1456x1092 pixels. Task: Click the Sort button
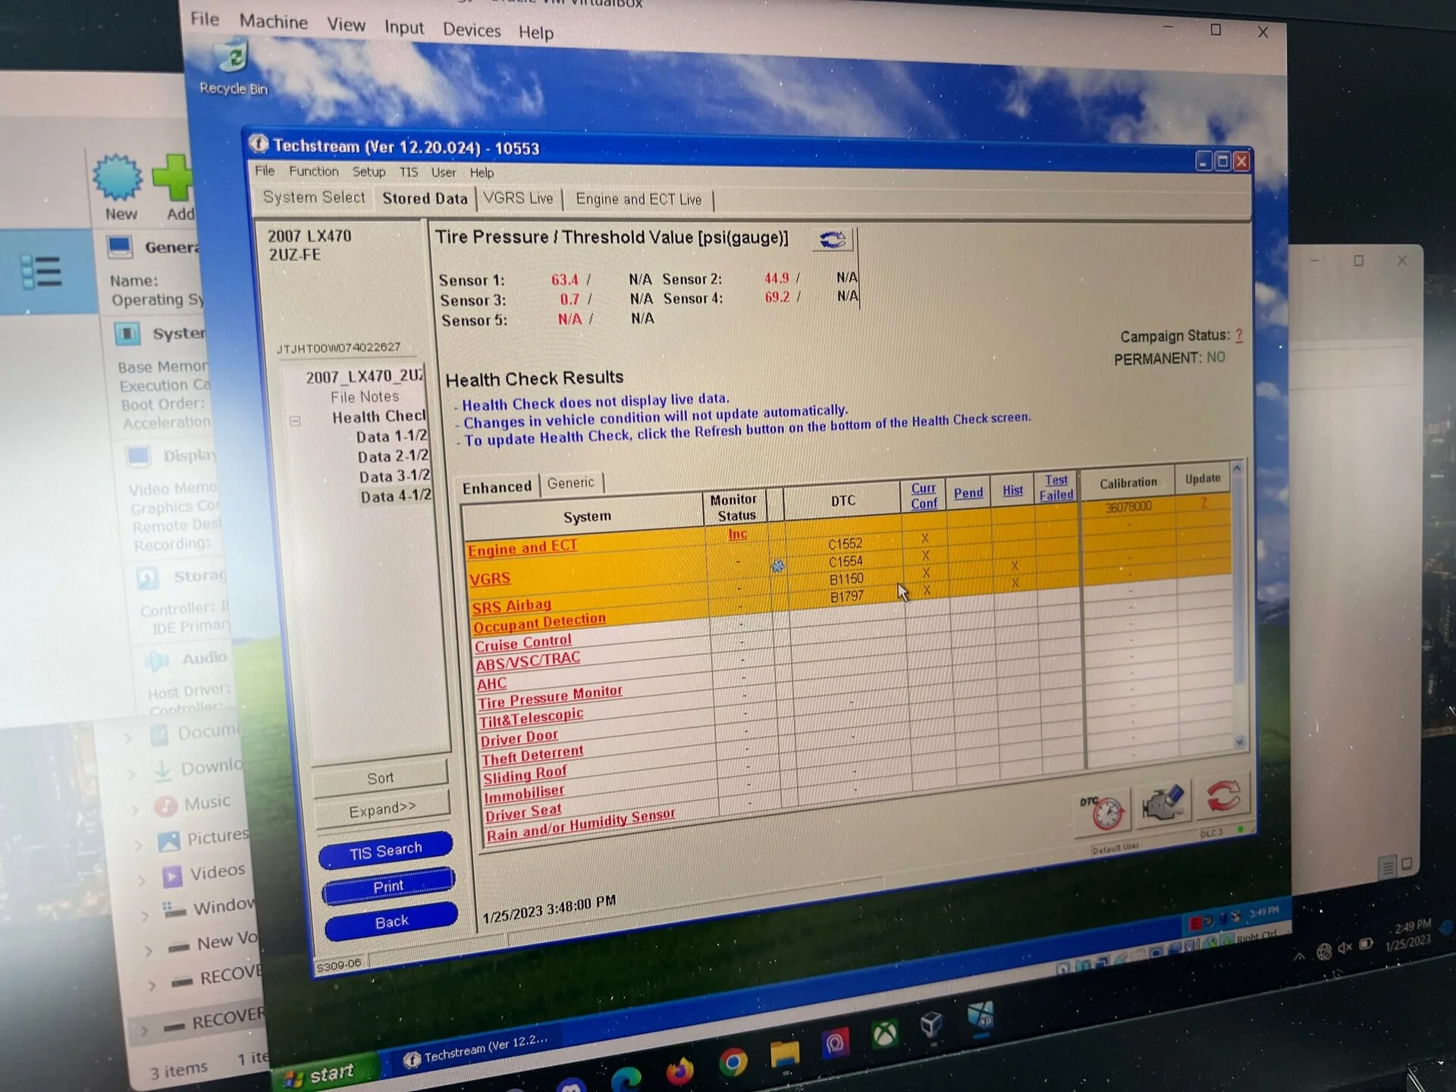(x=380, y=778)
